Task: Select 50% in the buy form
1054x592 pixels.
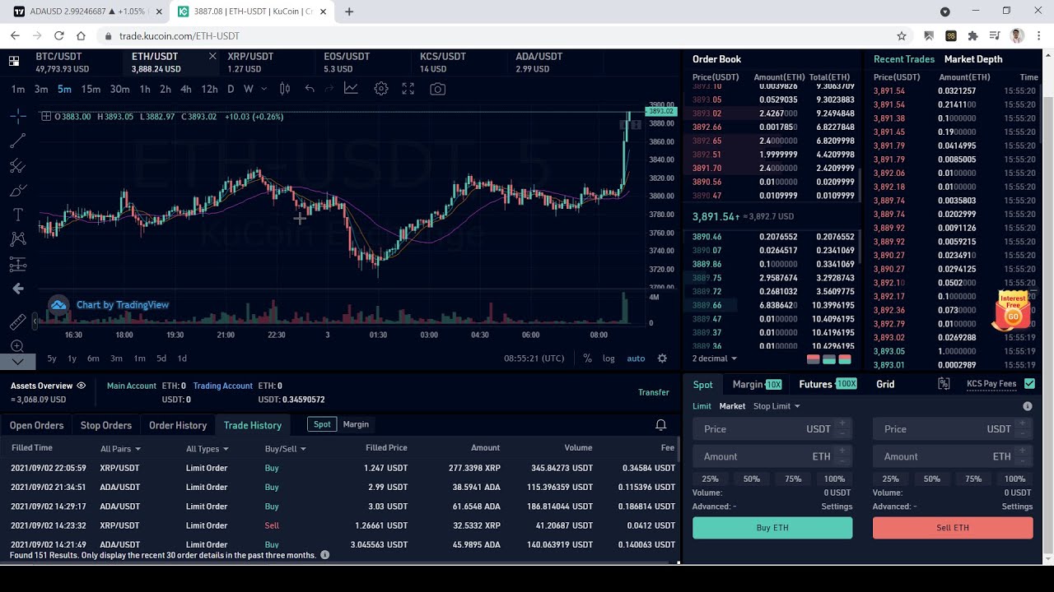Action: (x=752, y=479)
